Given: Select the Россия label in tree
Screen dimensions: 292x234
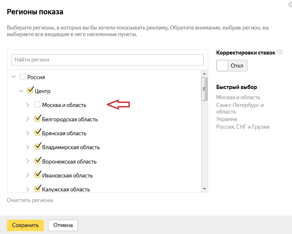Looking at the screenshot, I should coord(36,77).
